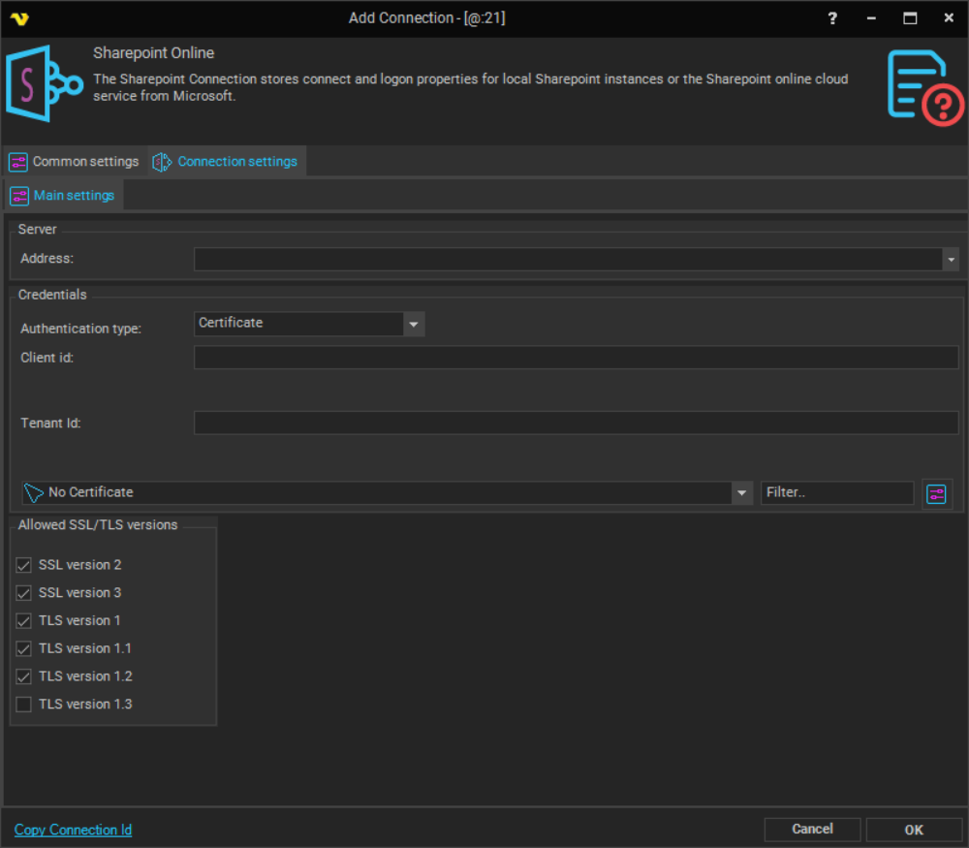Close the Add Connection dialog
The height and width of the screenshot is (848, 969).
[949, 18]
